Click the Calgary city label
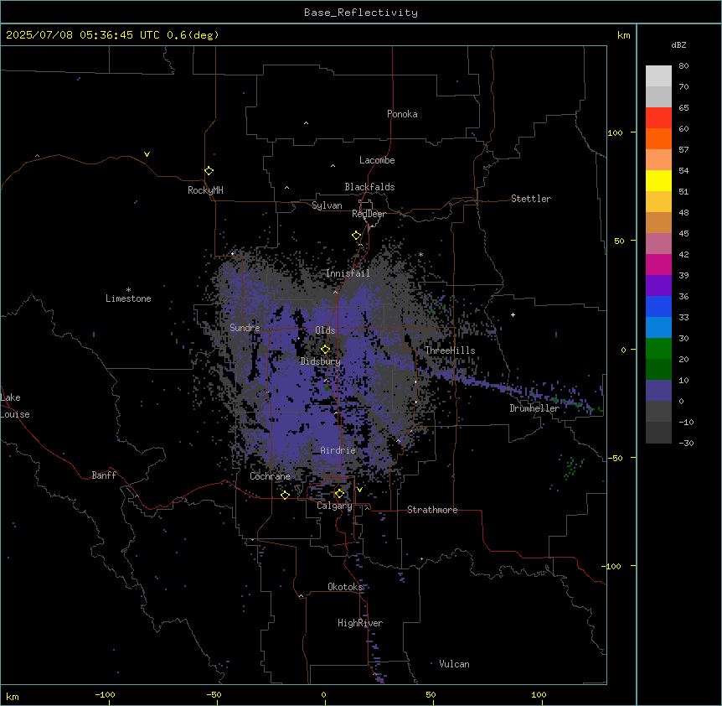The image size is (722, 706). pyautogui.click(x=334, y=506)
